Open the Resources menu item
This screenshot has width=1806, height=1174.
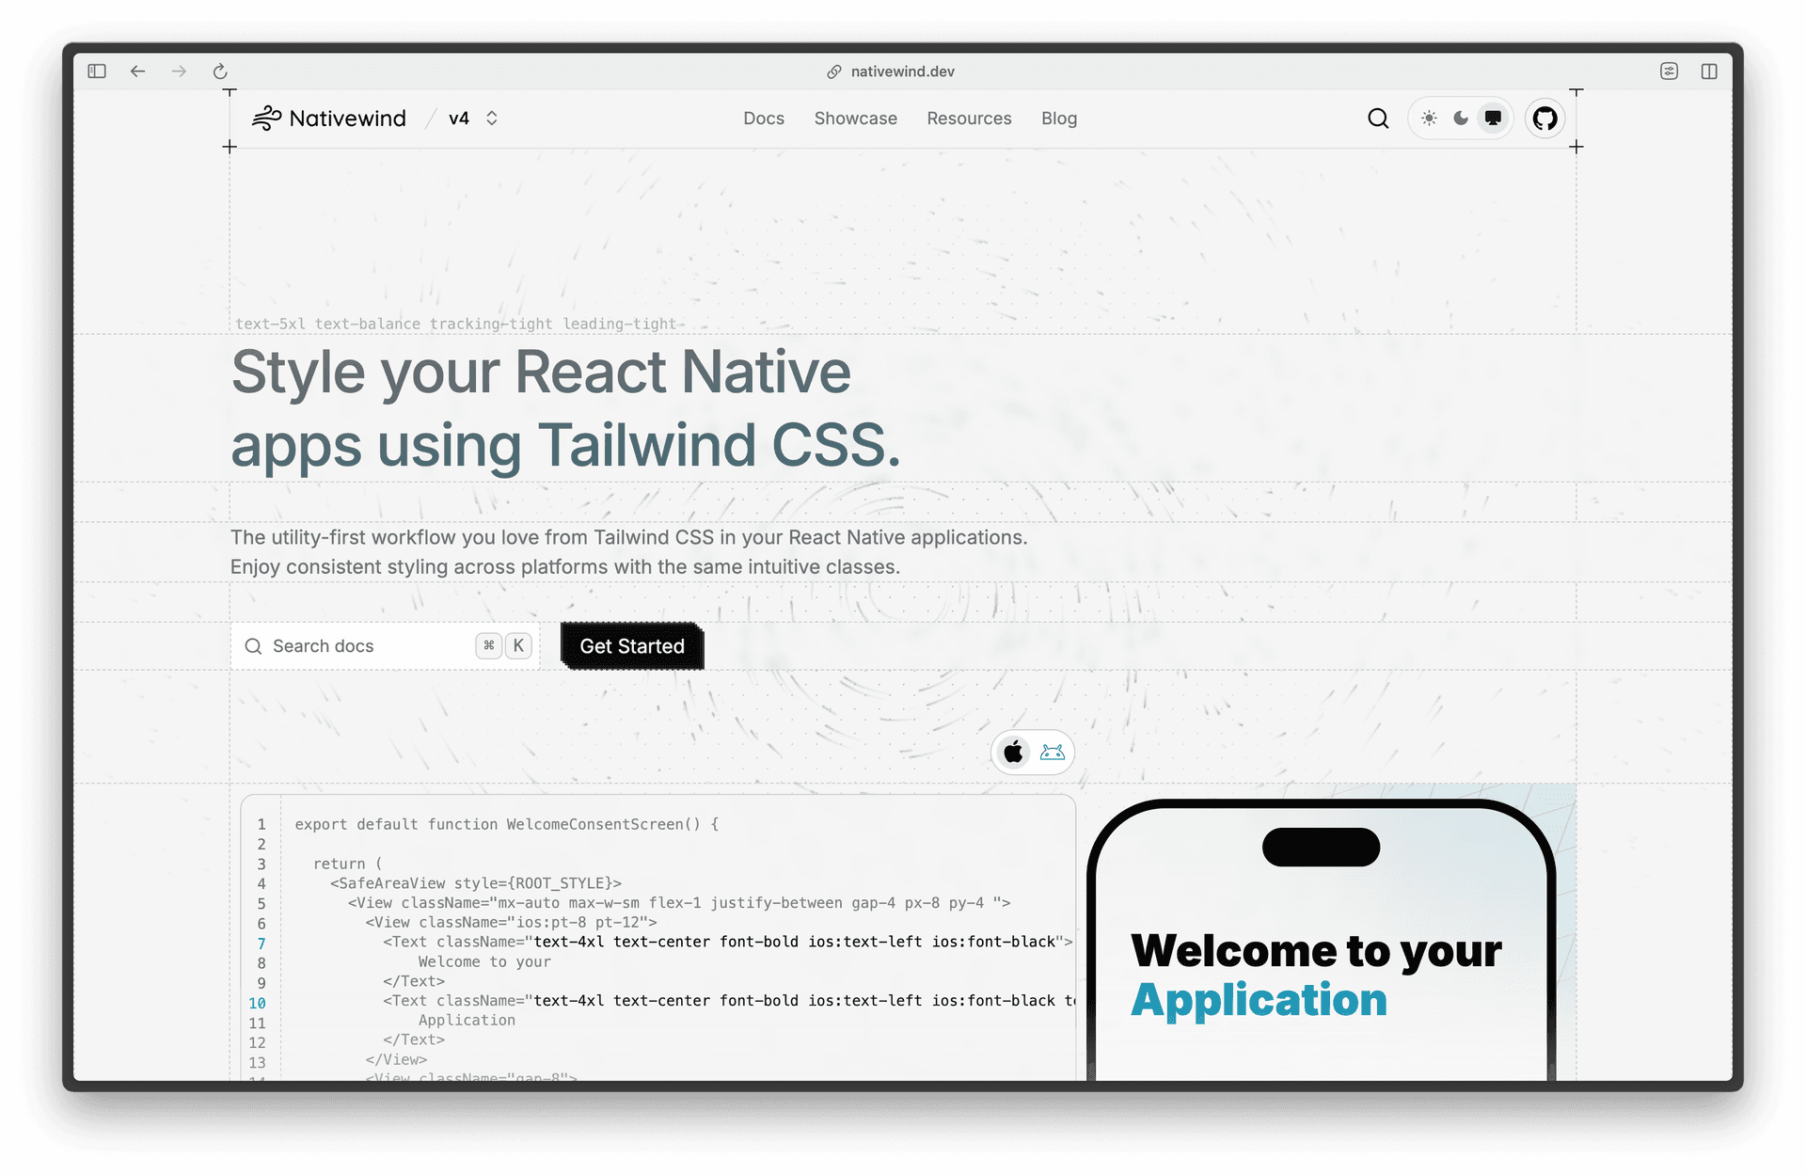tap(969, 119)
